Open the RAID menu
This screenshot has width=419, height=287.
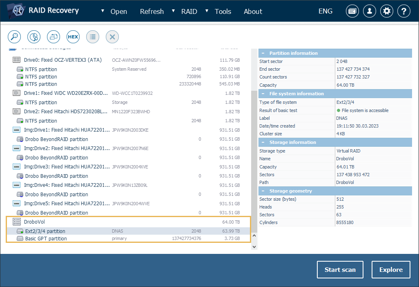189,11
